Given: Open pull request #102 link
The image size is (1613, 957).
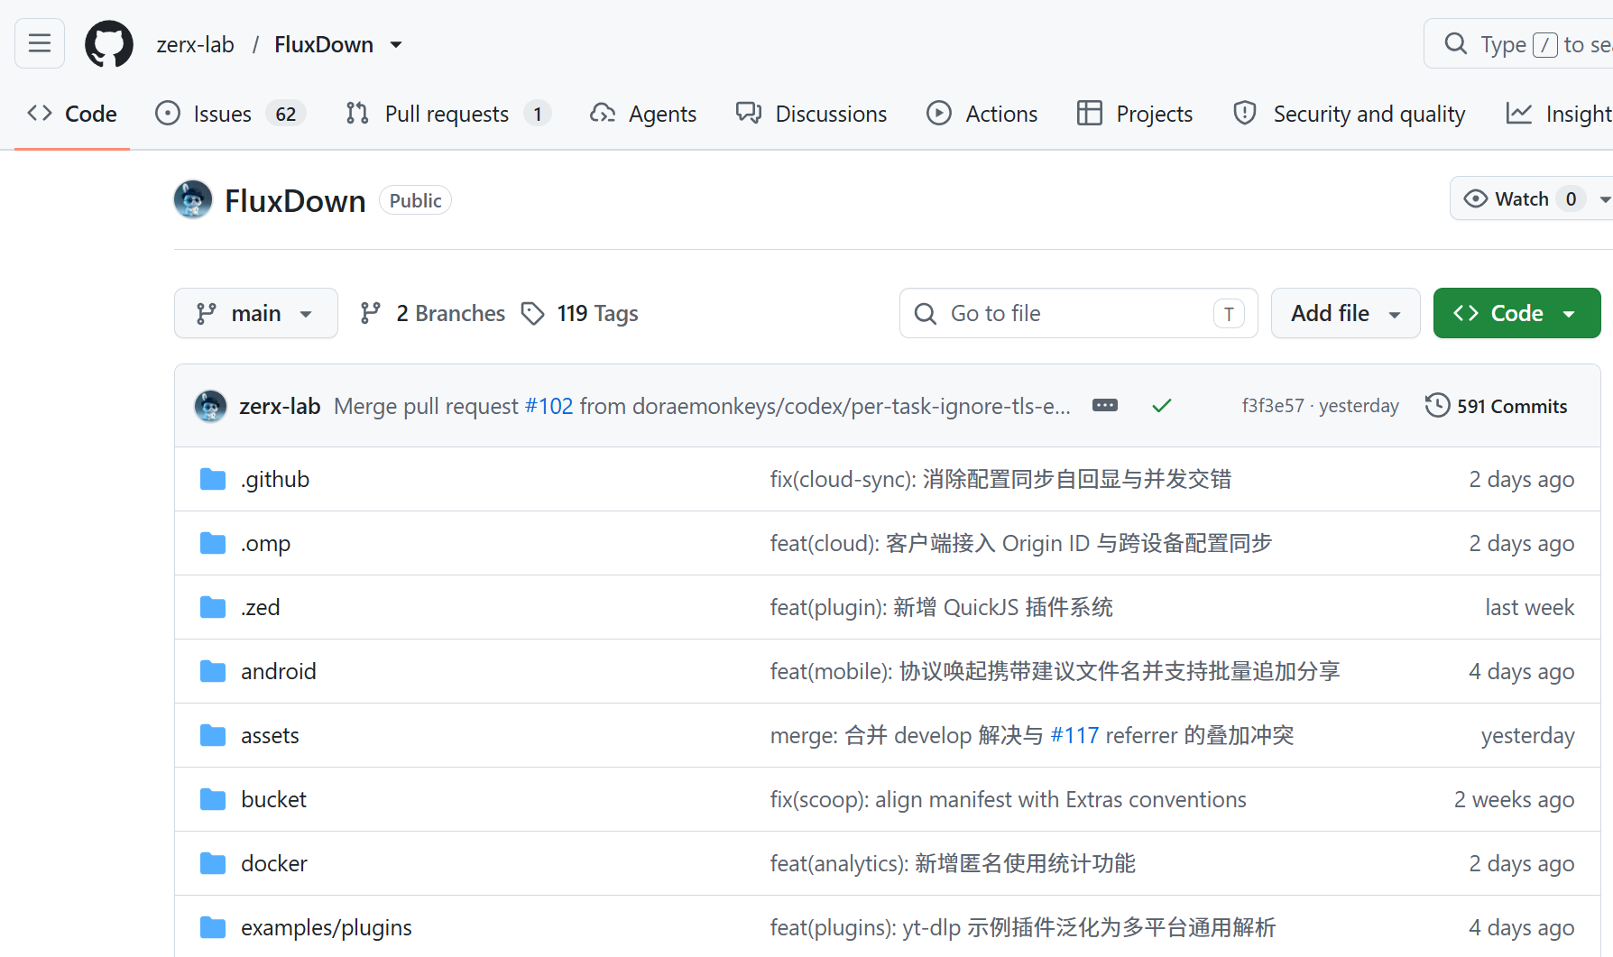Looking at the screenshot, I should click(549, 406).
